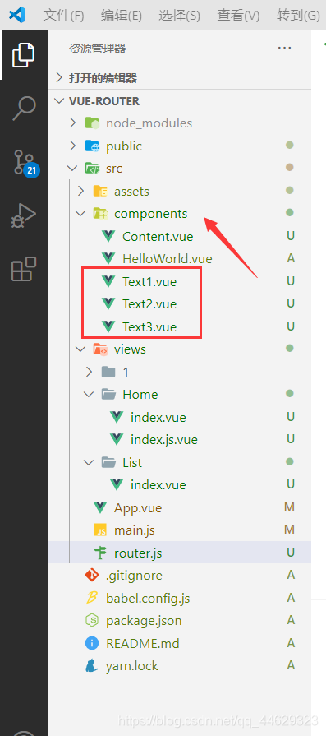Open Source Control with 21 badge

point(24,163)
